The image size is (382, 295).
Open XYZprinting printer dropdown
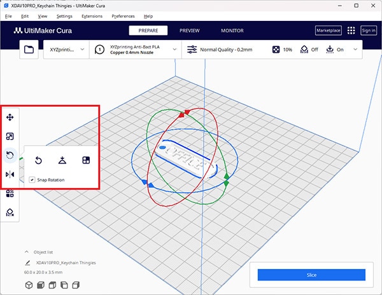coord(66,50)
